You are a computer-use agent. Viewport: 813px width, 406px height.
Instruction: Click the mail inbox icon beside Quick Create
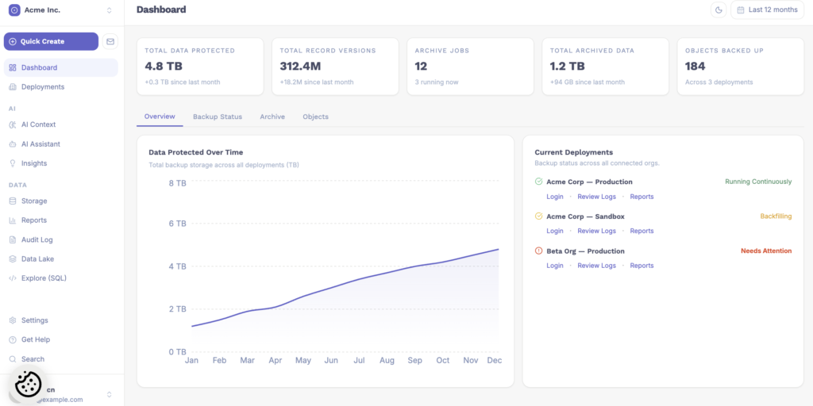click(x=110, y=41)
